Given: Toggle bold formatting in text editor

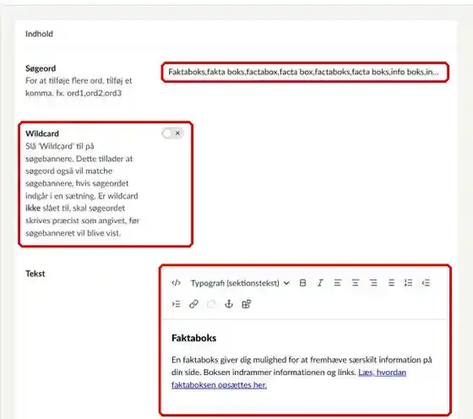Looking at the screenshot, I should (x=303, y=283).
